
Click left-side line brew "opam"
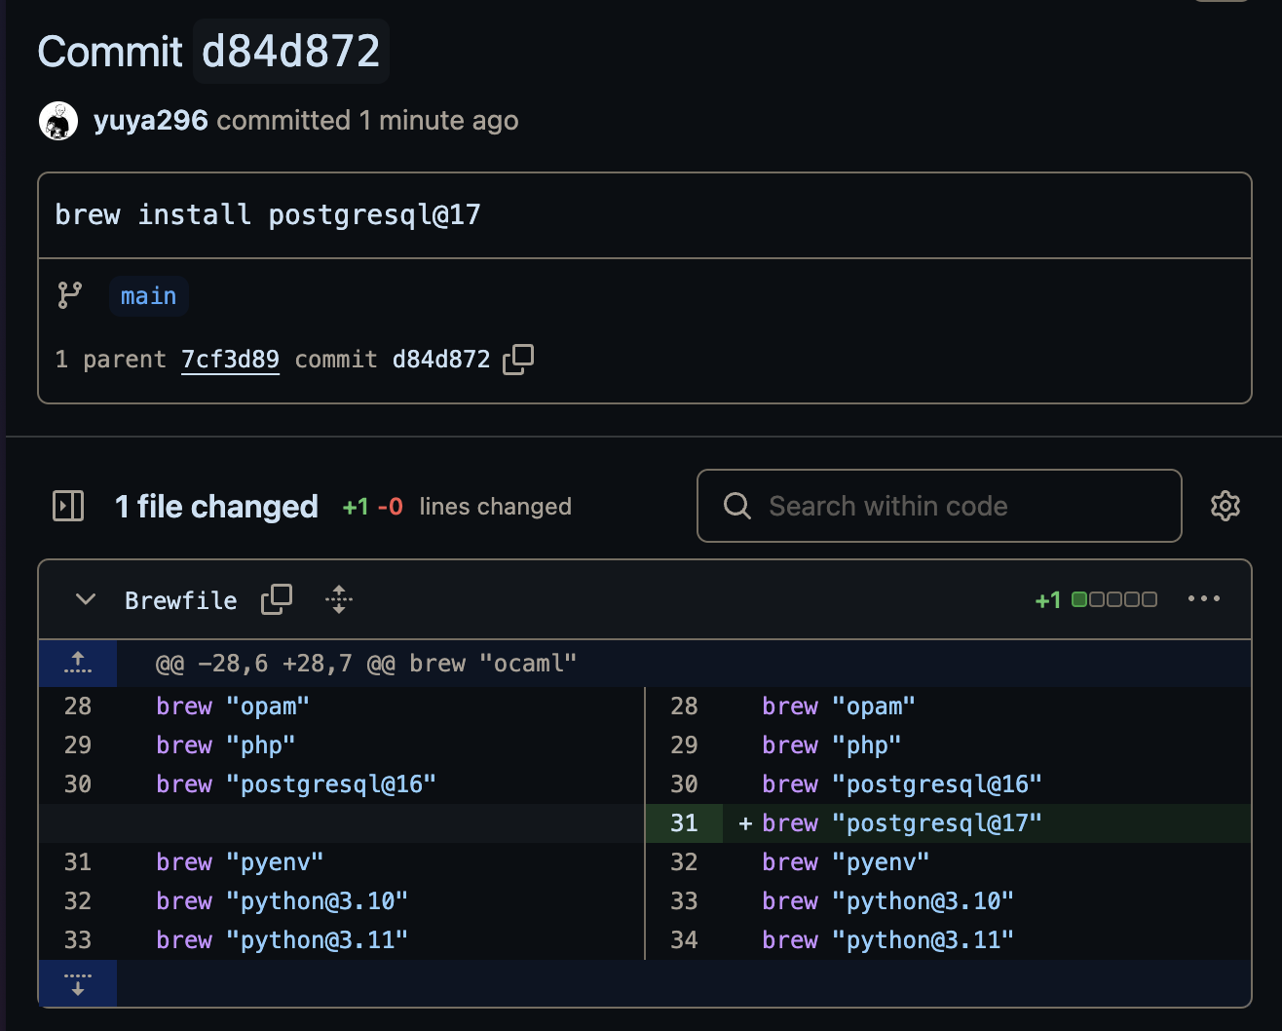(233, 706)
